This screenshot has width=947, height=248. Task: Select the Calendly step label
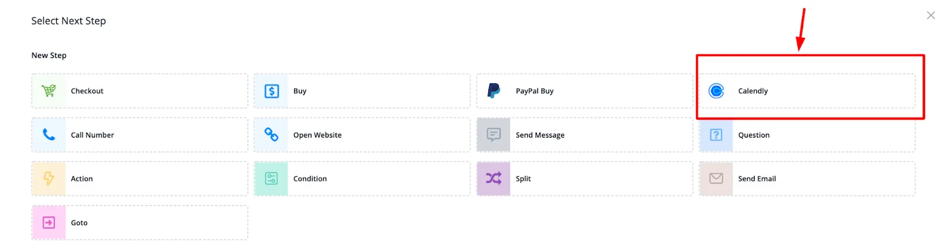[x=753, y=91]
